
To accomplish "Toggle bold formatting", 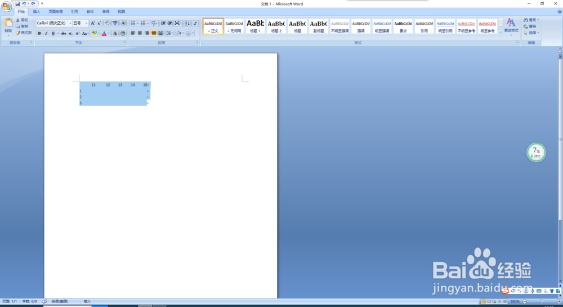I will click(x=39, y=33).
